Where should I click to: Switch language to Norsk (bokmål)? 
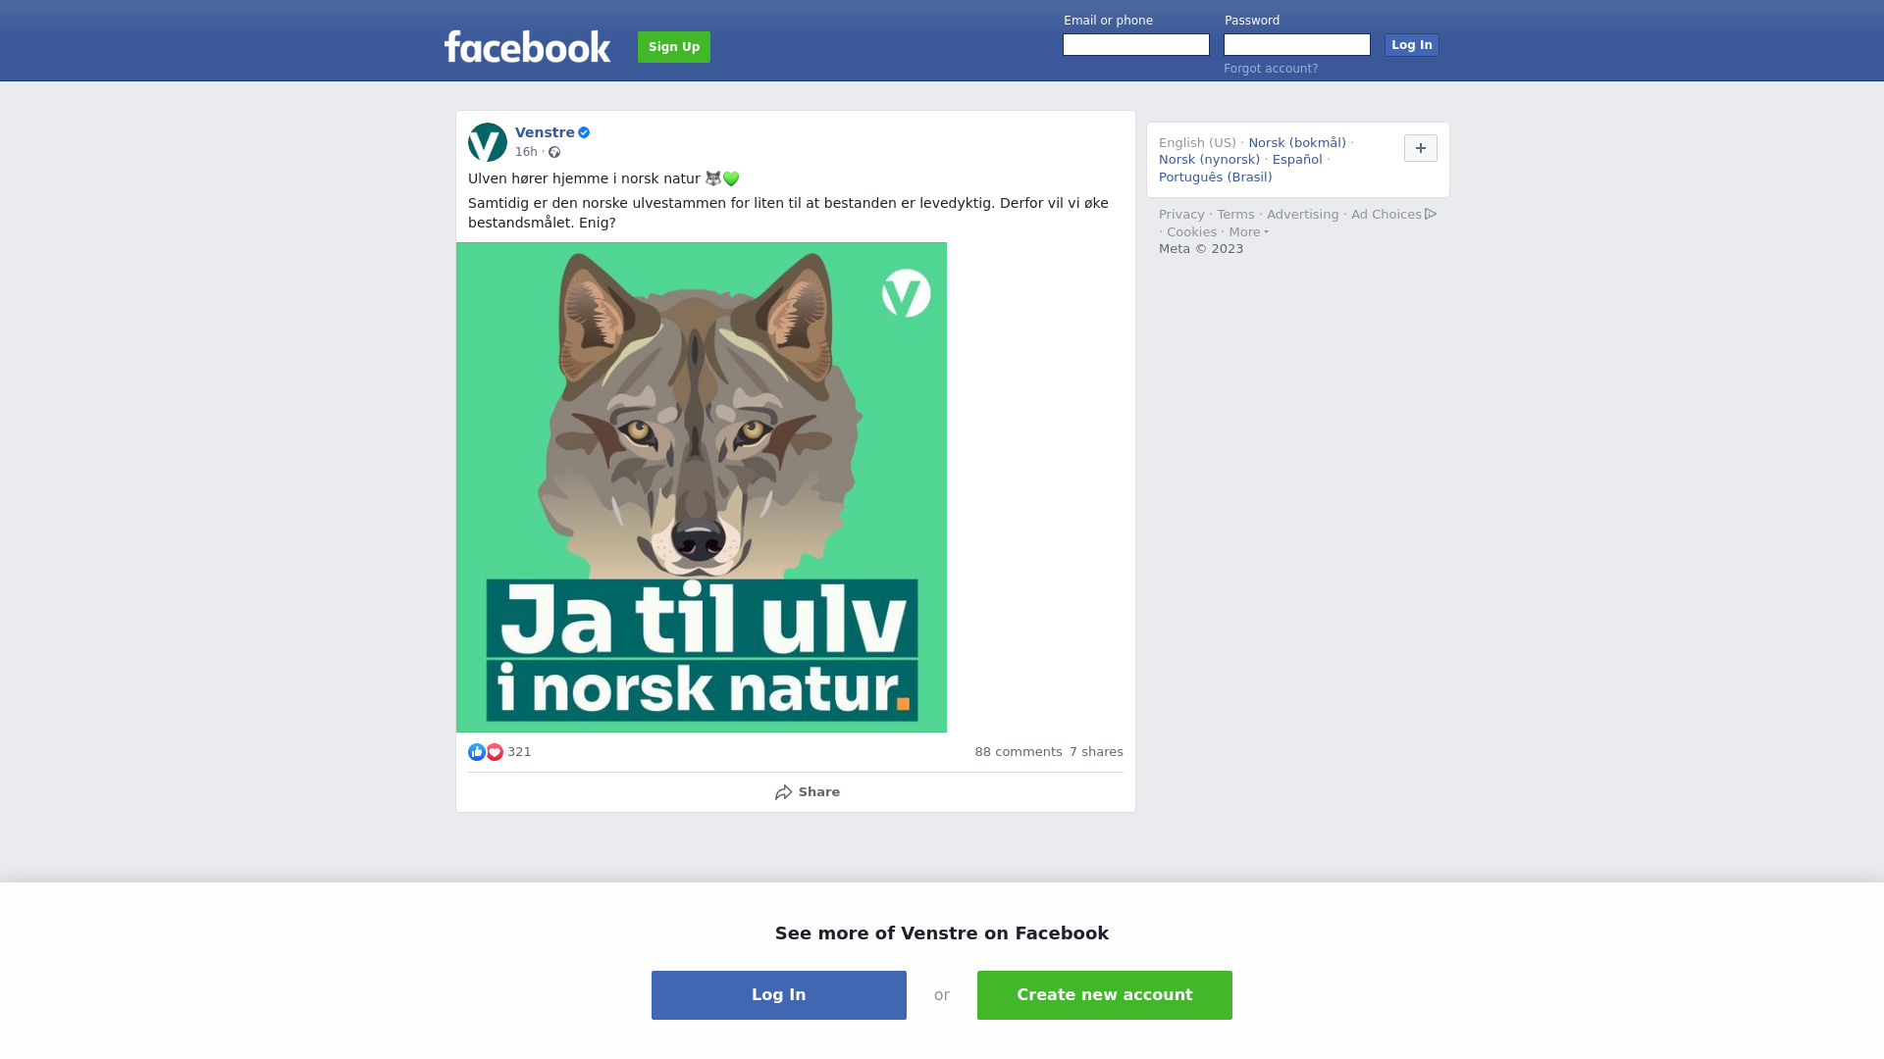tap(1297, 143)
